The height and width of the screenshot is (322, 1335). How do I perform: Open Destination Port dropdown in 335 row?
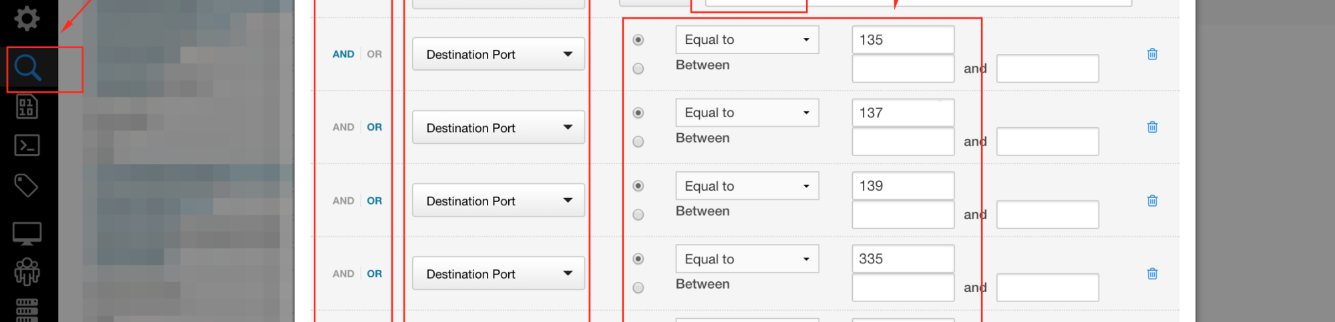(498, 273)
